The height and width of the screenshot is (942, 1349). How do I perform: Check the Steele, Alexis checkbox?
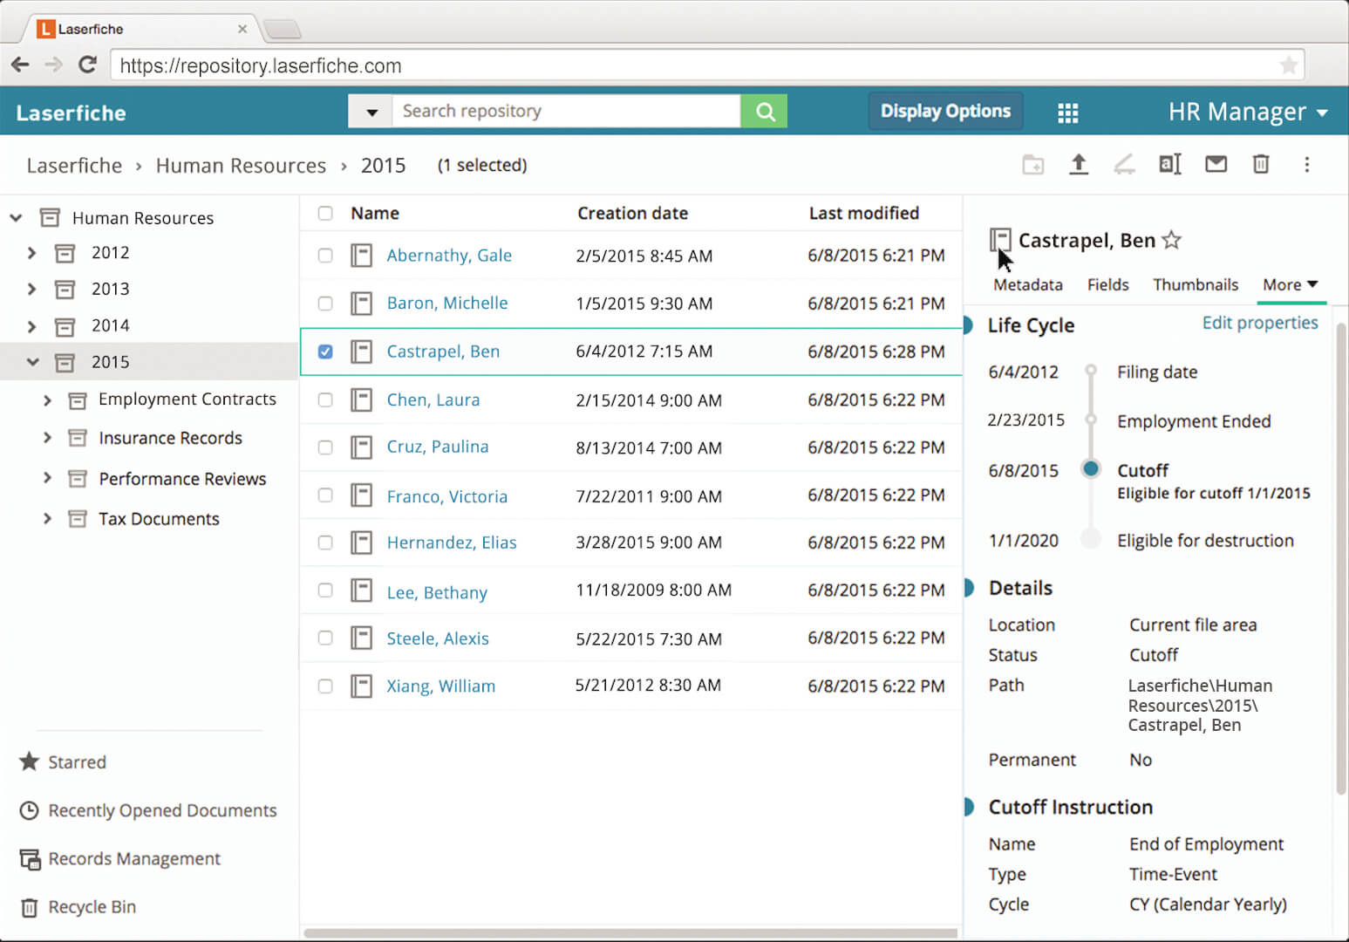325,638
